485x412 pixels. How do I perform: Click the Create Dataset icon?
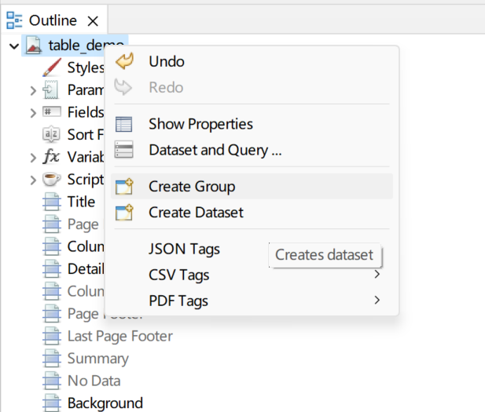coord(124,213)
